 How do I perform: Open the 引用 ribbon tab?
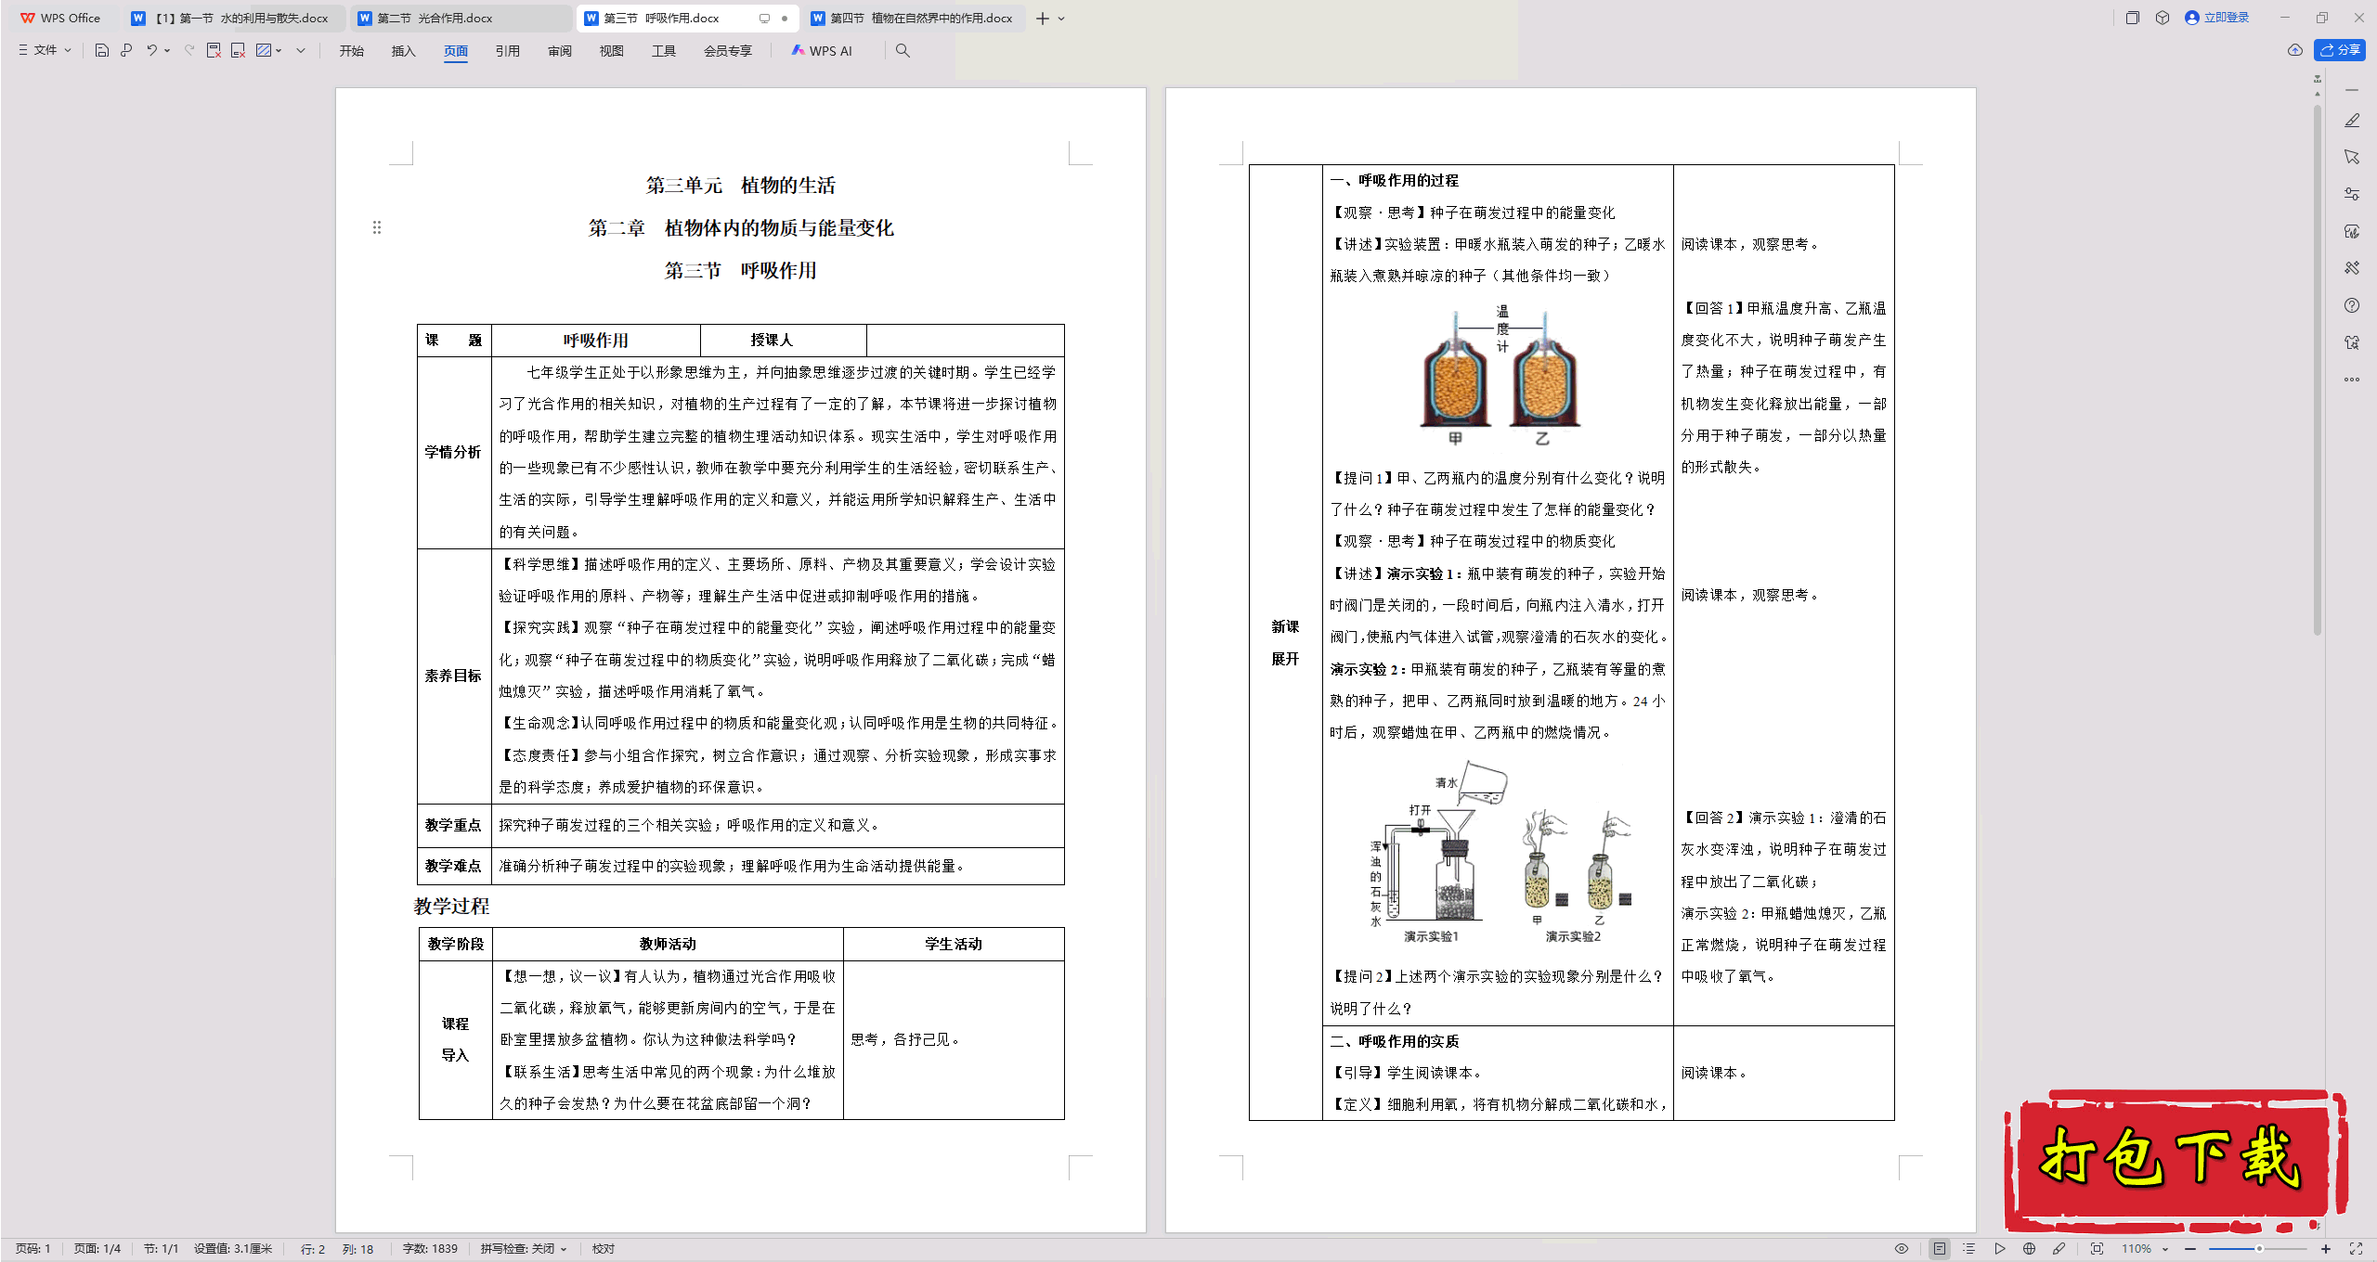(x=507, y=51)
